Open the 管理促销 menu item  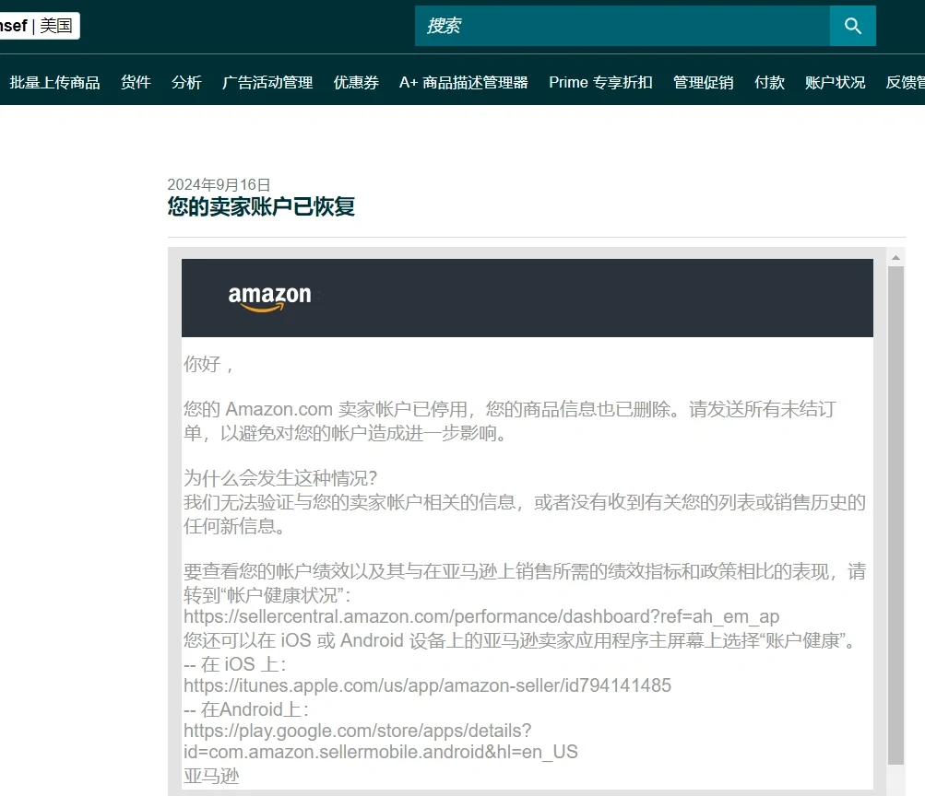[x=703, y=83]
